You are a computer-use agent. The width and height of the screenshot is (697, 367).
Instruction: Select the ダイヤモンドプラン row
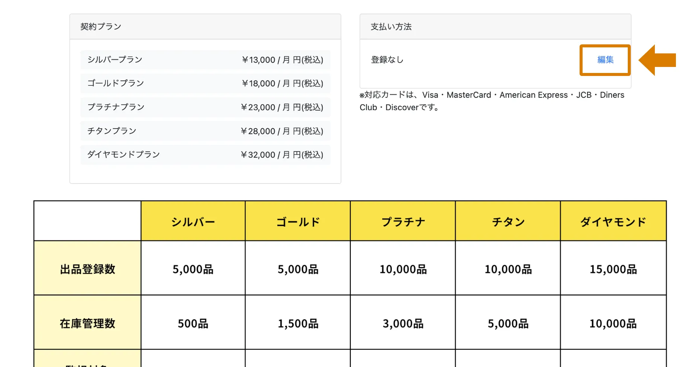click(x=205, y=155)
